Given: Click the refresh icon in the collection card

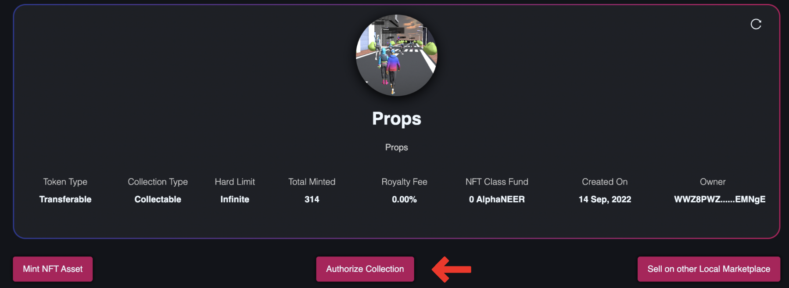Looking at the screenshot, I should tap(756, 24).
